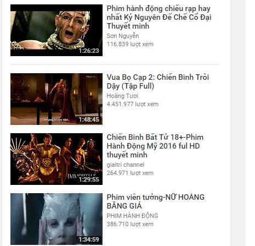Click the 116.839 lượt xem view count

point(130,44)
